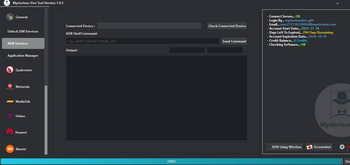Click the Screenshot camera icon

point(310,147)
